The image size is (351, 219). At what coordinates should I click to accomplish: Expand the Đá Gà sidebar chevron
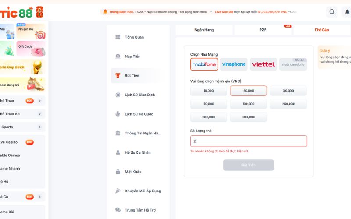pos(39,197)
